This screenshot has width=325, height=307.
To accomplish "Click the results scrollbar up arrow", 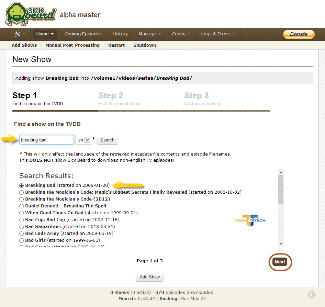I will click(x=281, y=172).
